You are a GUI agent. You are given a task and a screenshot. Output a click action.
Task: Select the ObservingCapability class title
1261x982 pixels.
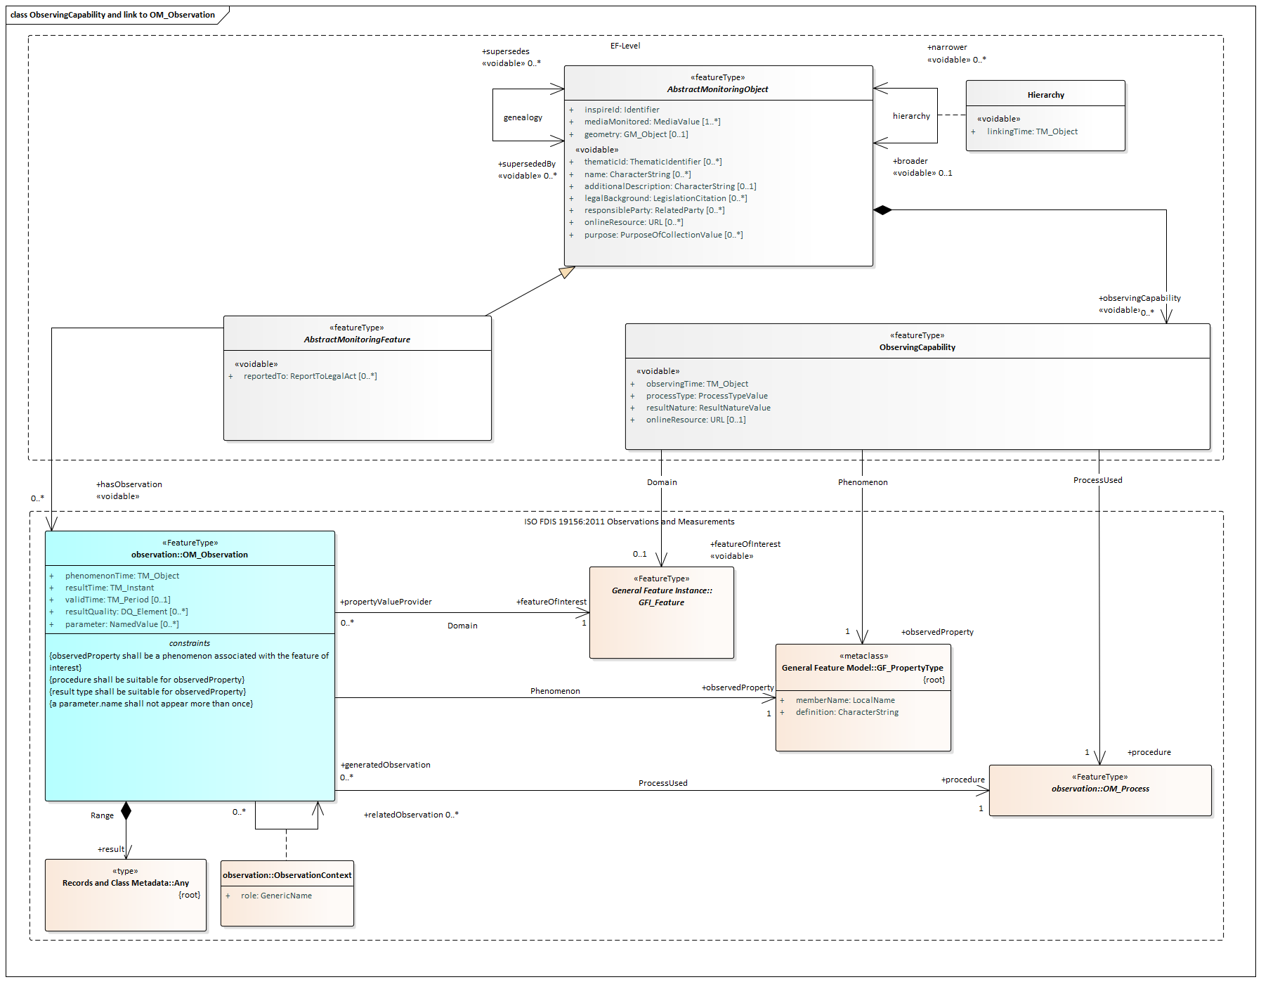tap(917, 347)
